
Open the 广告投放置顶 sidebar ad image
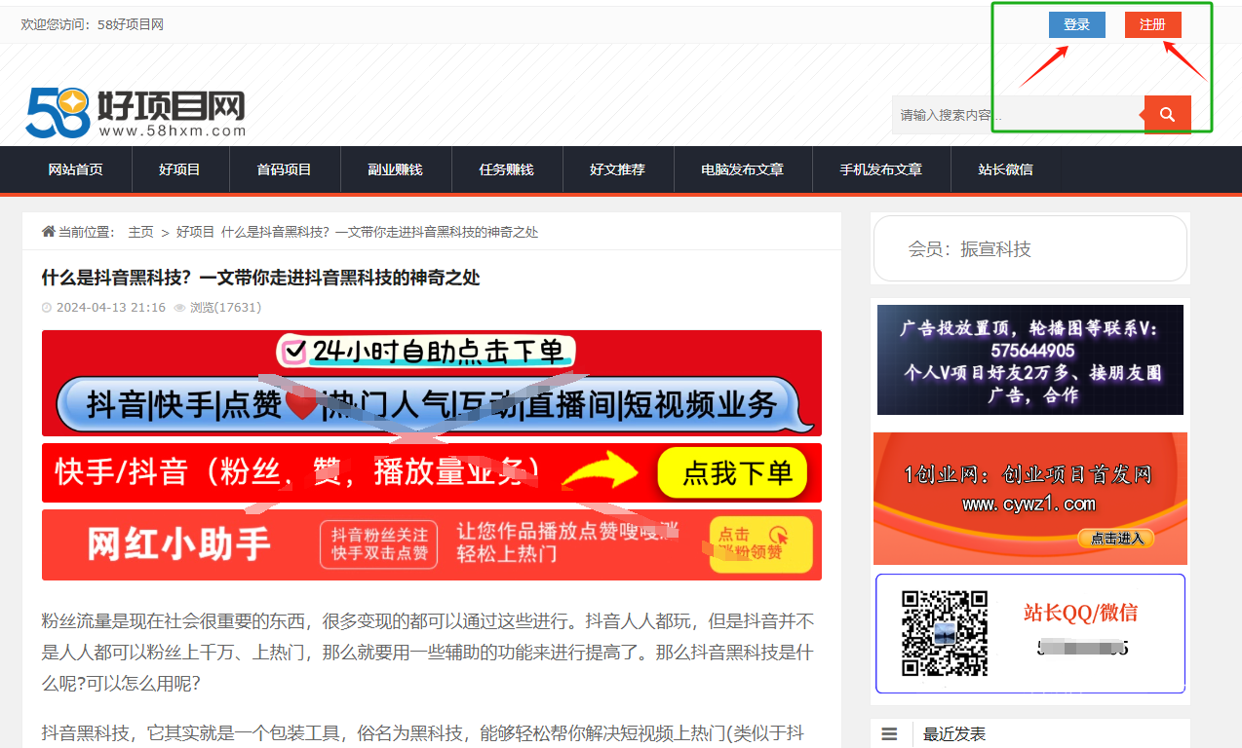tap(1030, 359)
